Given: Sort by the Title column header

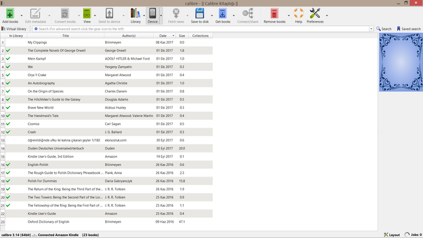Looking at the screenshot, I should click(65, 36).
